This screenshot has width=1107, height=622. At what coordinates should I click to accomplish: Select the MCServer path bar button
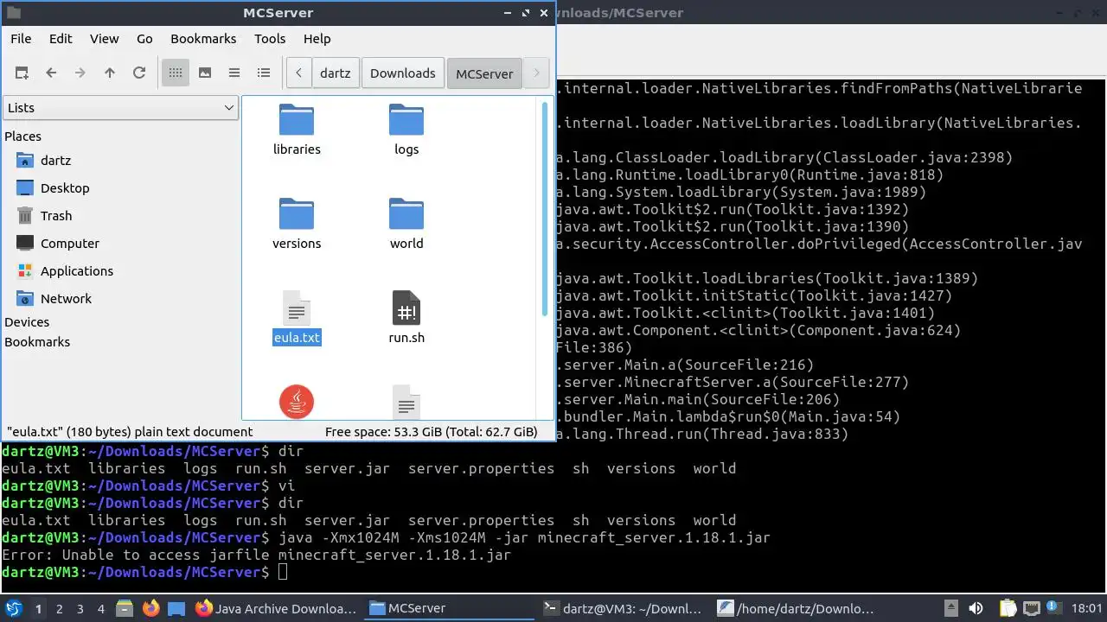[x=484, y=73]
